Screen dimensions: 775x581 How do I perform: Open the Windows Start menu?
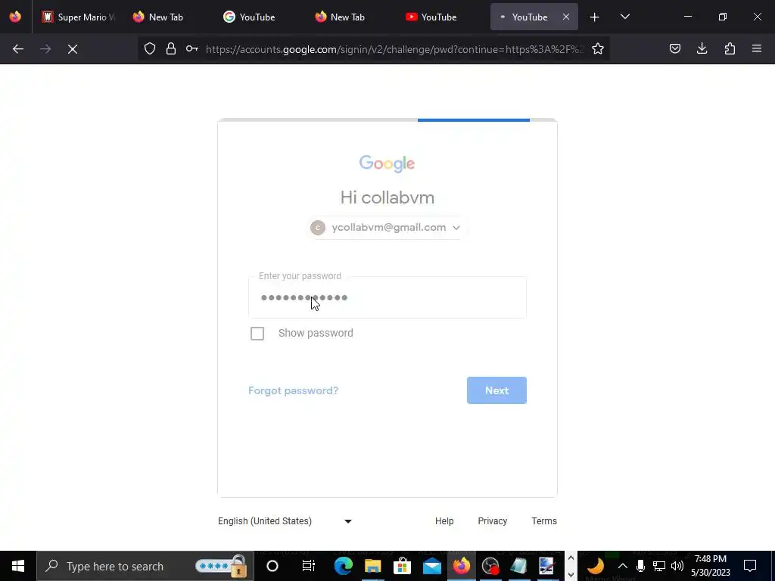click(18, 566)
